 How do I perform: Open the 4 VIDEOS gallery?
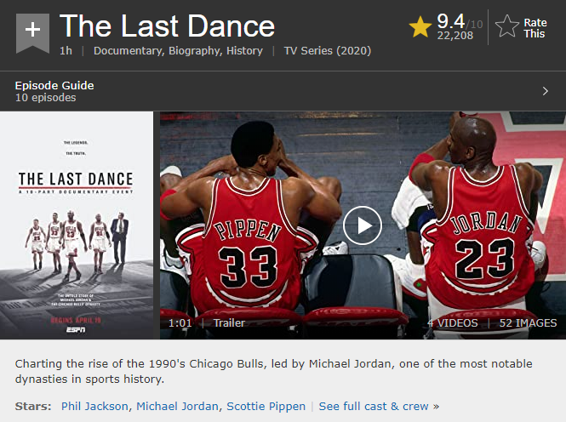tap(452, 323)
